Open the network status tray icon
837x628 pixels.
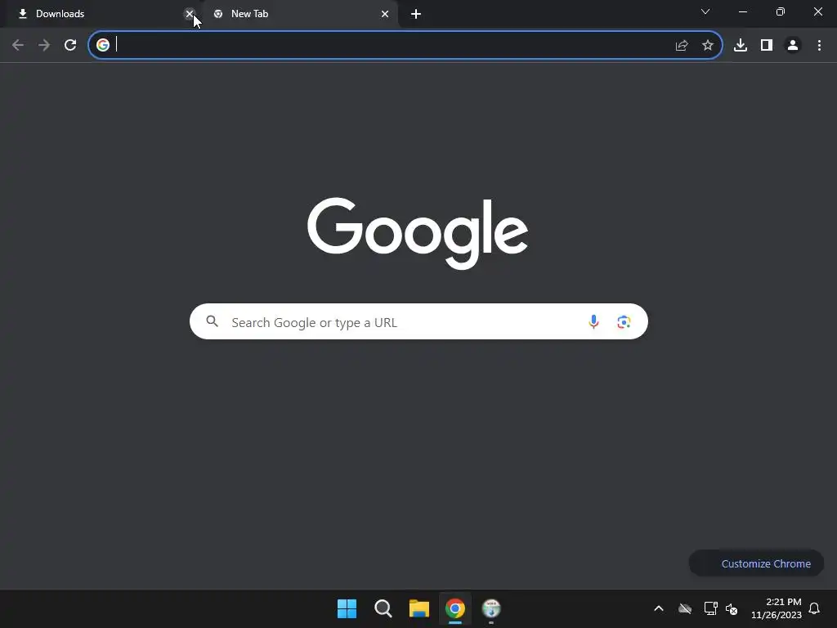pyautogui.click(x=710, y=608)
